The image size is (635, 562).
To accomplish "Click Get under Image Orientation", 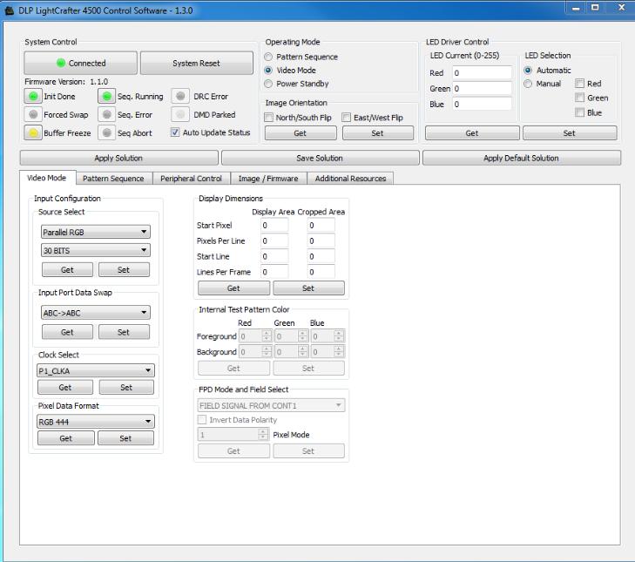I will click(301, 133).
